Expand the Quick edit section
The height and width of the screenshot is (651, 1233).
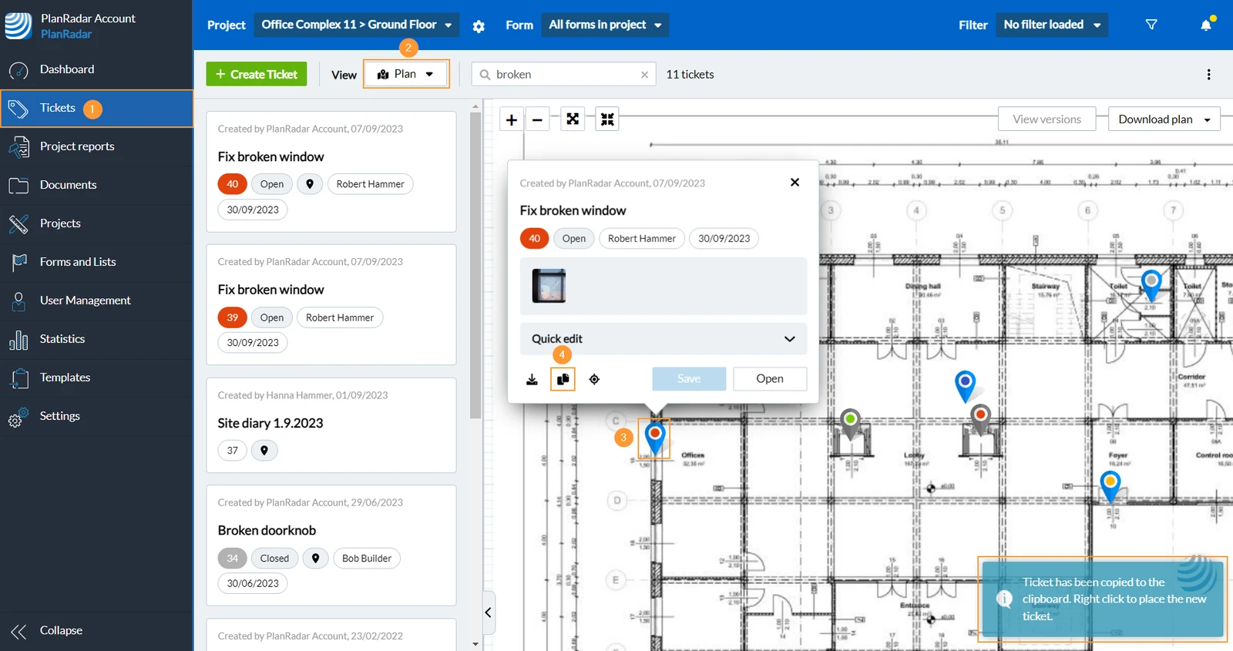pos(664,339)
